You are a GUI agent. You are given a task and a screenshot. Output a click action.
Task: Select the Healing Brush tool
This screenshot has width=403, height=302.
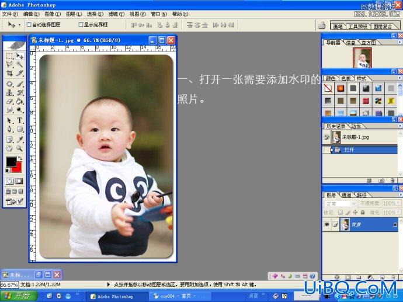click(10, 84)
